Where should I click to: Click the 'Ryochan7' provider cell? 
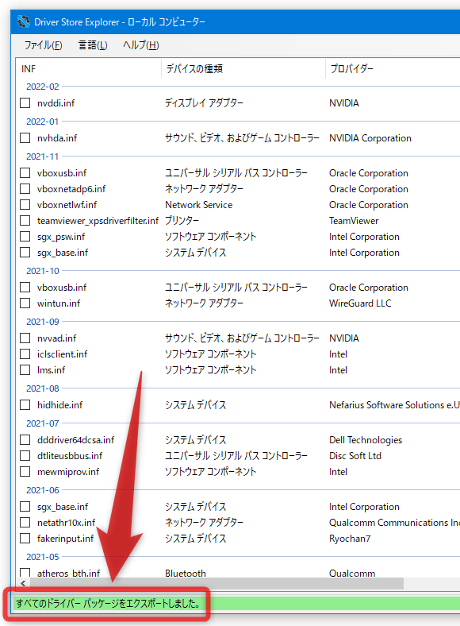(350, 539)
